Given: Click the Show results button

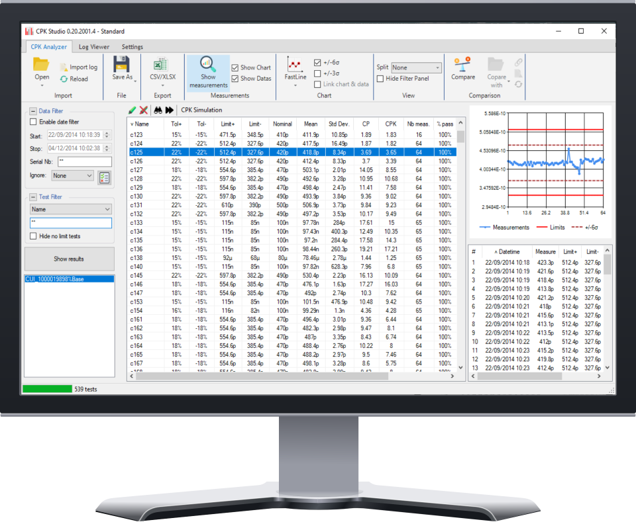Looking at the screenshot, I should pyautogui.click(x=70, y=259).
